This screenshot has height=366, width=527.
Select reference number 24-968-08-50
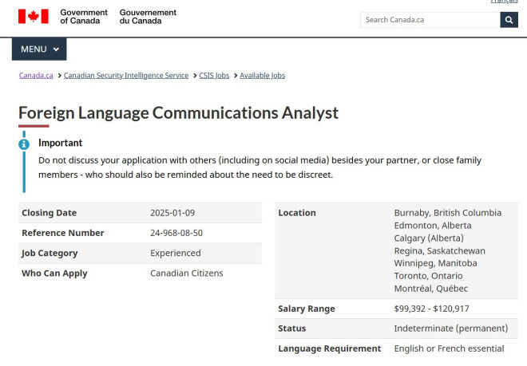(176, 233)
